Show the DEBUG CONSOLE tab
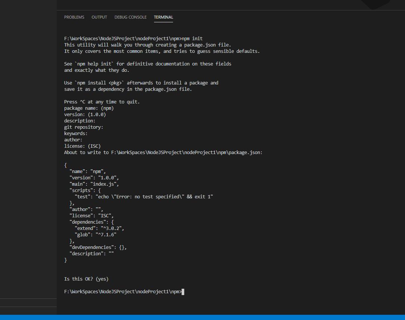Image resolution: width=405 pixels, height=320 pixels. pyautogui.click(x=131, y=17)
